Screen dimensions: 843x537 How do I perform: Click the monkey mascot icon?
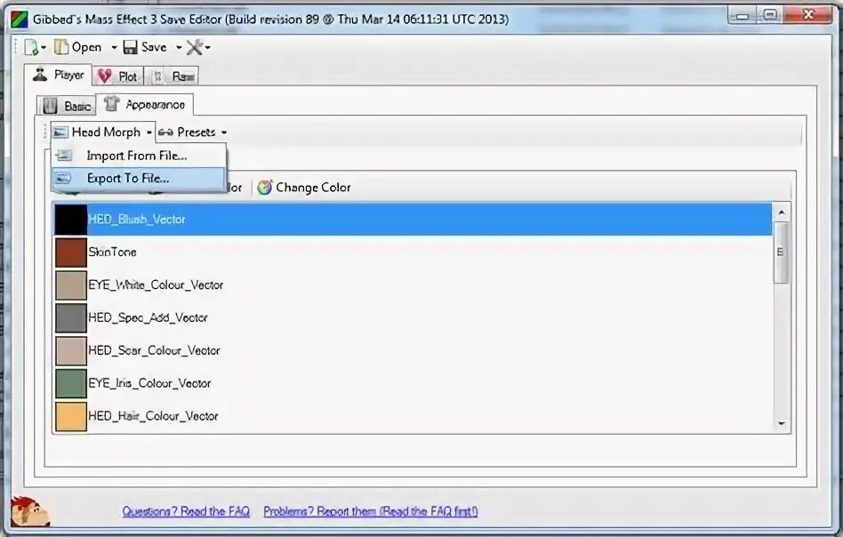point(29,510)
